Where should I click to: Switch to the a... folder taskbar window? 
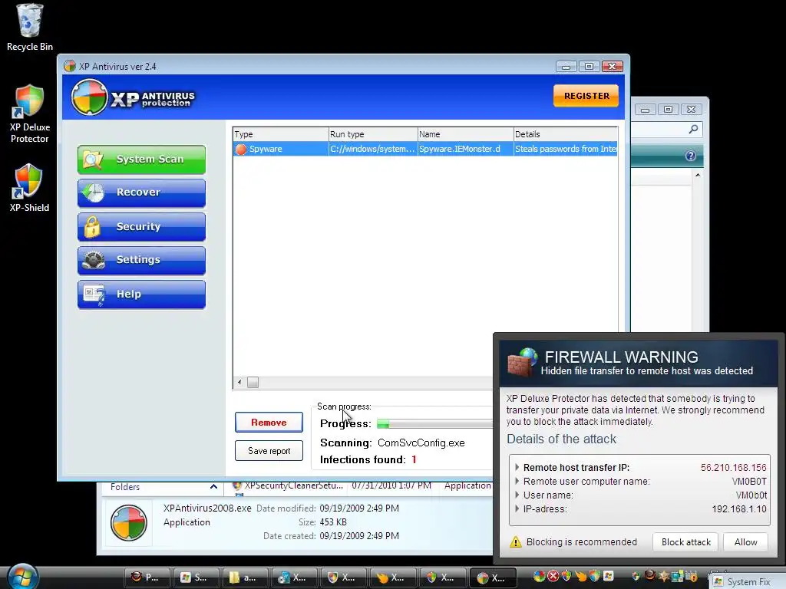[x=244, y=577]
